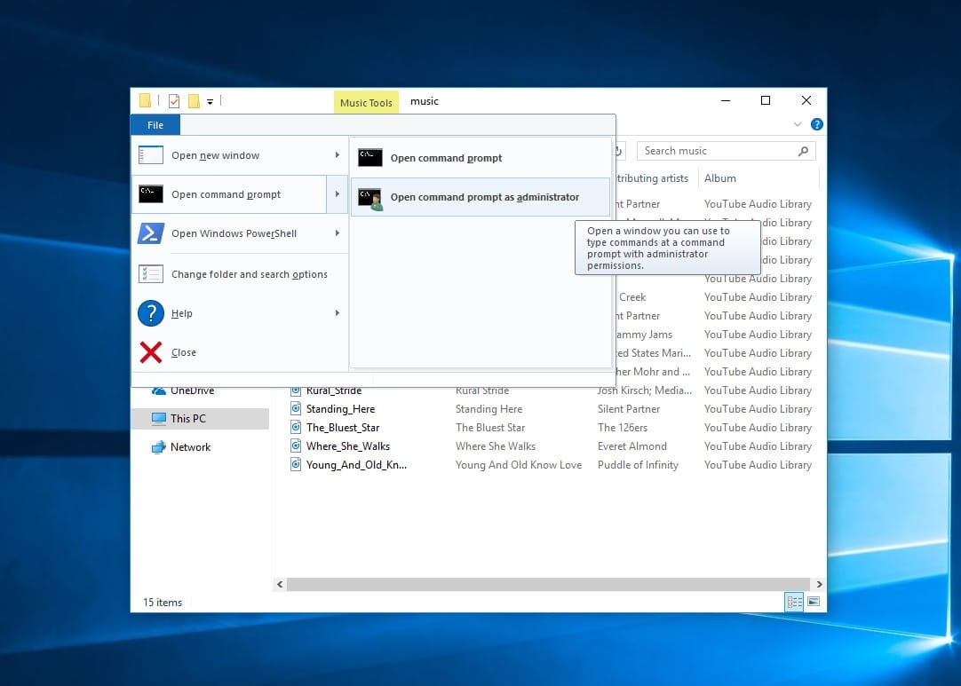Click the red X Close icon

(151, 352)
